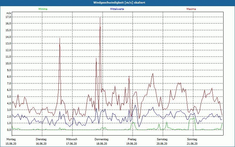Image resolution: width=235 pixels, height=147 pixels.
Task: Click the 8,0 value on the y-axis
Action: click(9, 77)
